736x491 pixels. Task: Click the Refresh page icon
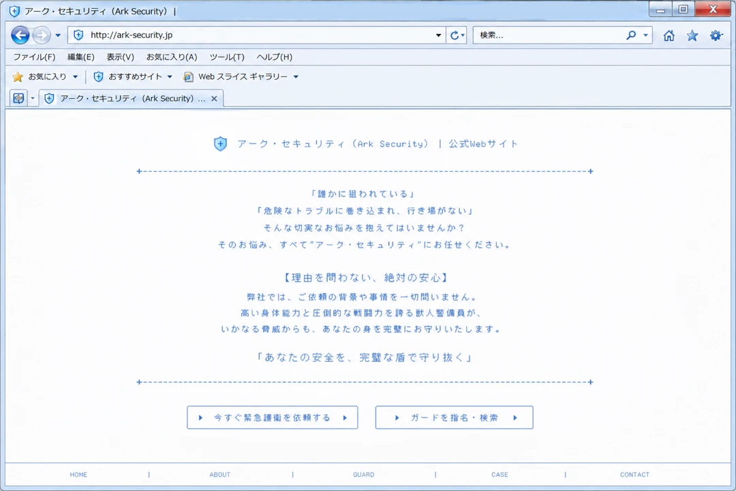tap(455, 35)
